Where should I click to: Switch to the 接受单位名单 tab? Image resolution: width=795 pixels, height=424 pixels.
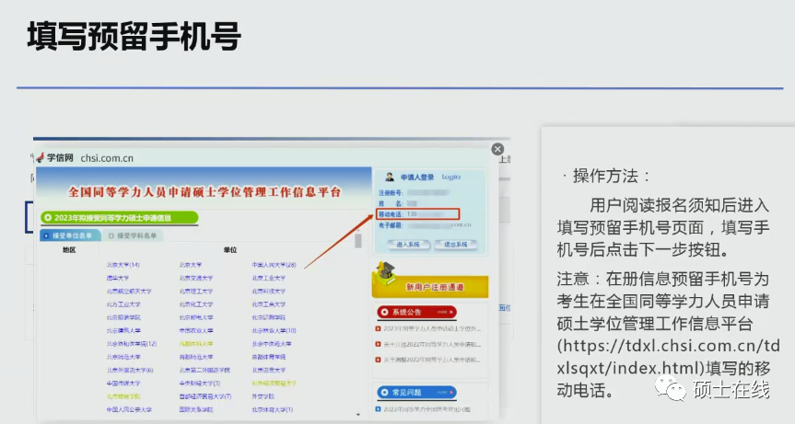70,235
